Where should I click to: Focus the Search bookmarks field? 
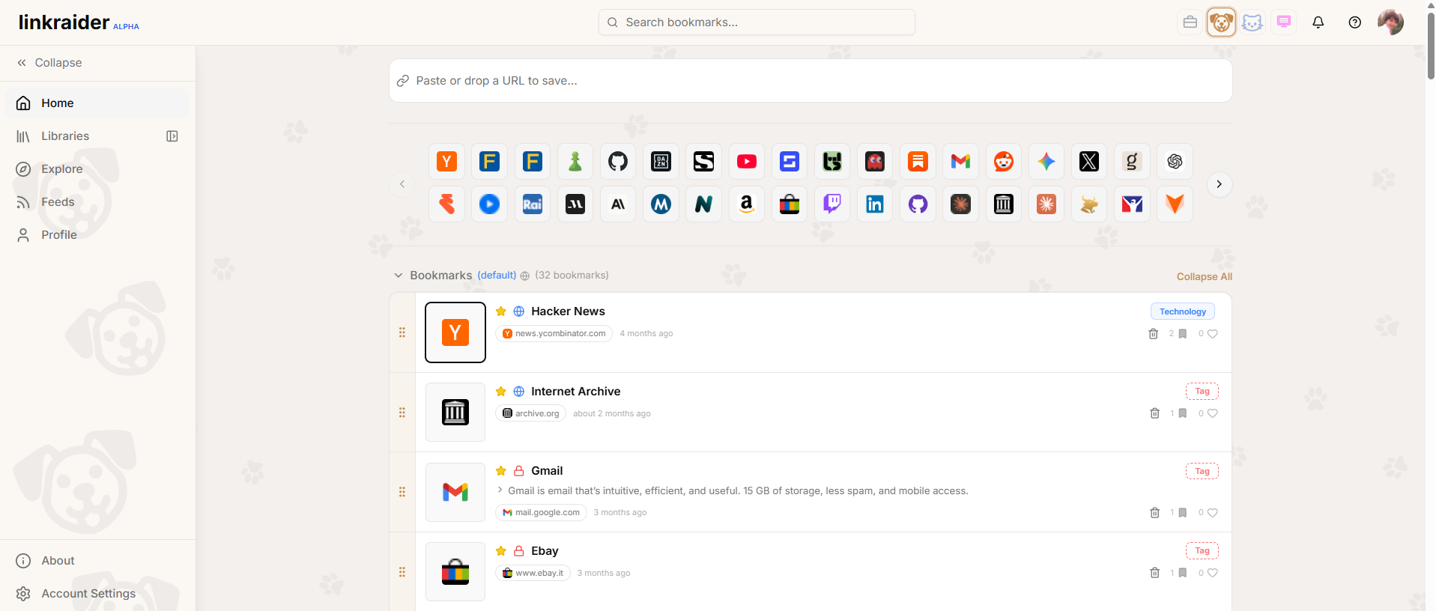pyautogui.click(x=757, y=22)
